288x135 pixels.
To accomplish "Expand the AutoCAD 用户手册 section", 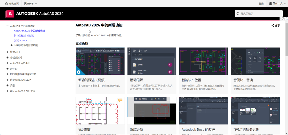I will click(7, 63).
